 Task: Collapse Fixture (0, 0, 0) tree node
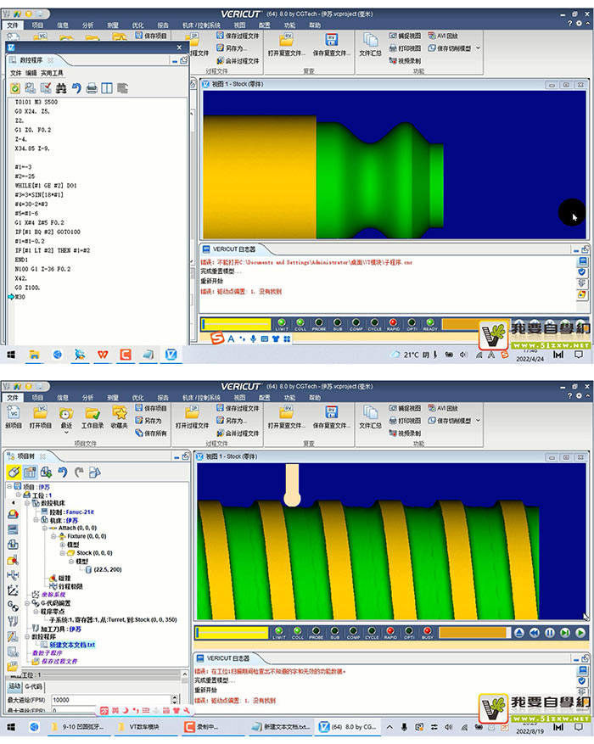(x=53, y=536)
